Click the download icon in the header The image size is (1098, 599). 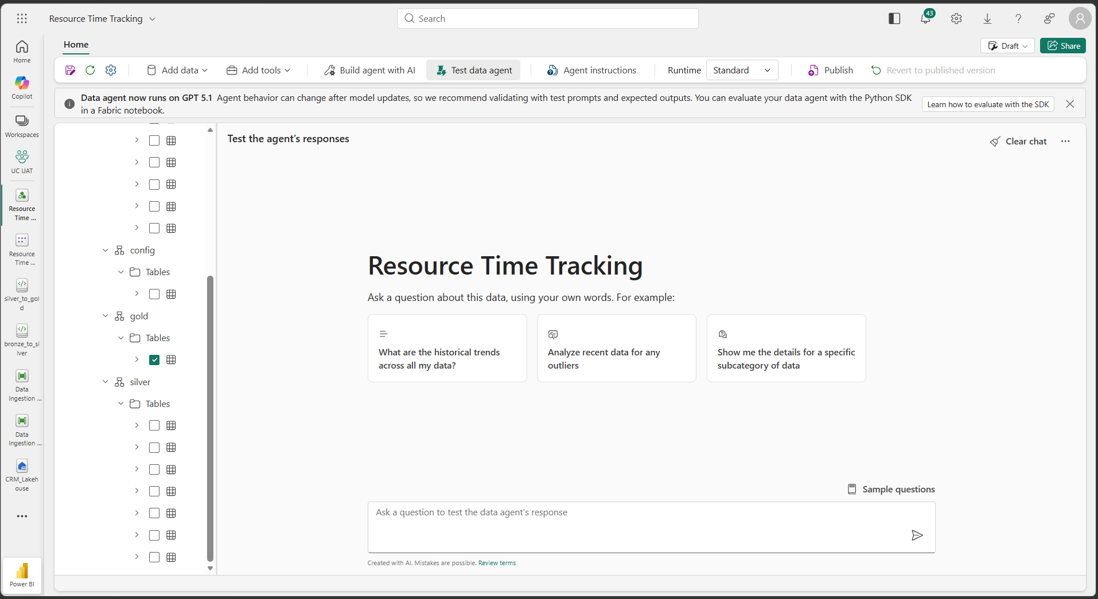coord(987,18)
